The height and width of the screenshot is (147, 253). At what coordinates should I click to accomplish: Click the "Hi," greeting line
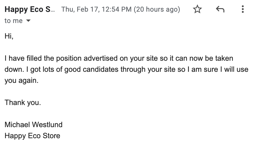pos(9,36)
